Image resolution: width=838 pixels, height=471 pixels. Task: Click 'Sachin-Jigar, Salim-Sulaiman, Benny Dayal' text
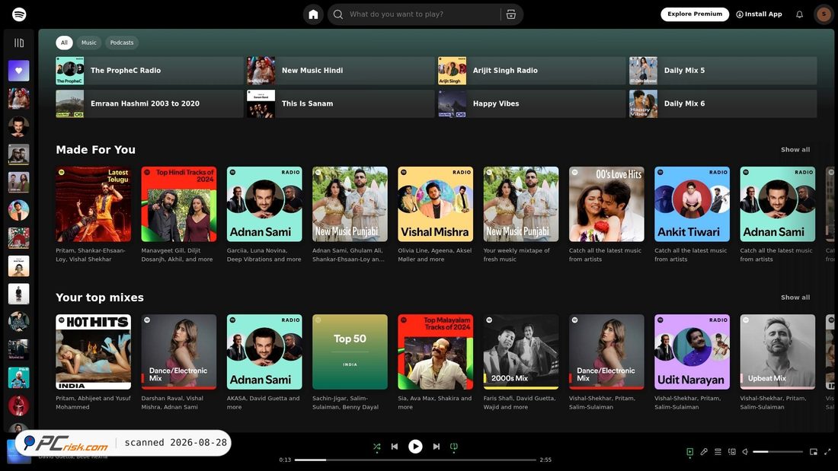click(x=345, y=403)
